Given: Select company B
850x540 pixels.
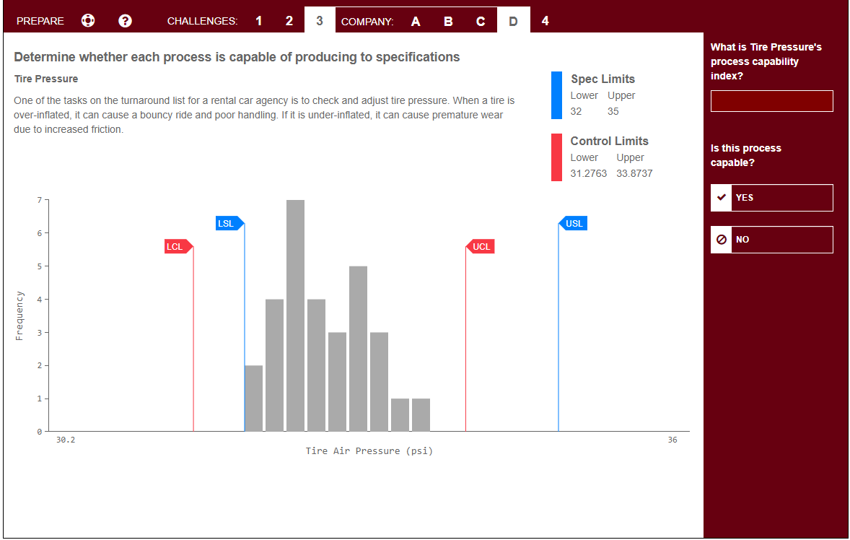Looking at the screenshot, I should (448, 21).
